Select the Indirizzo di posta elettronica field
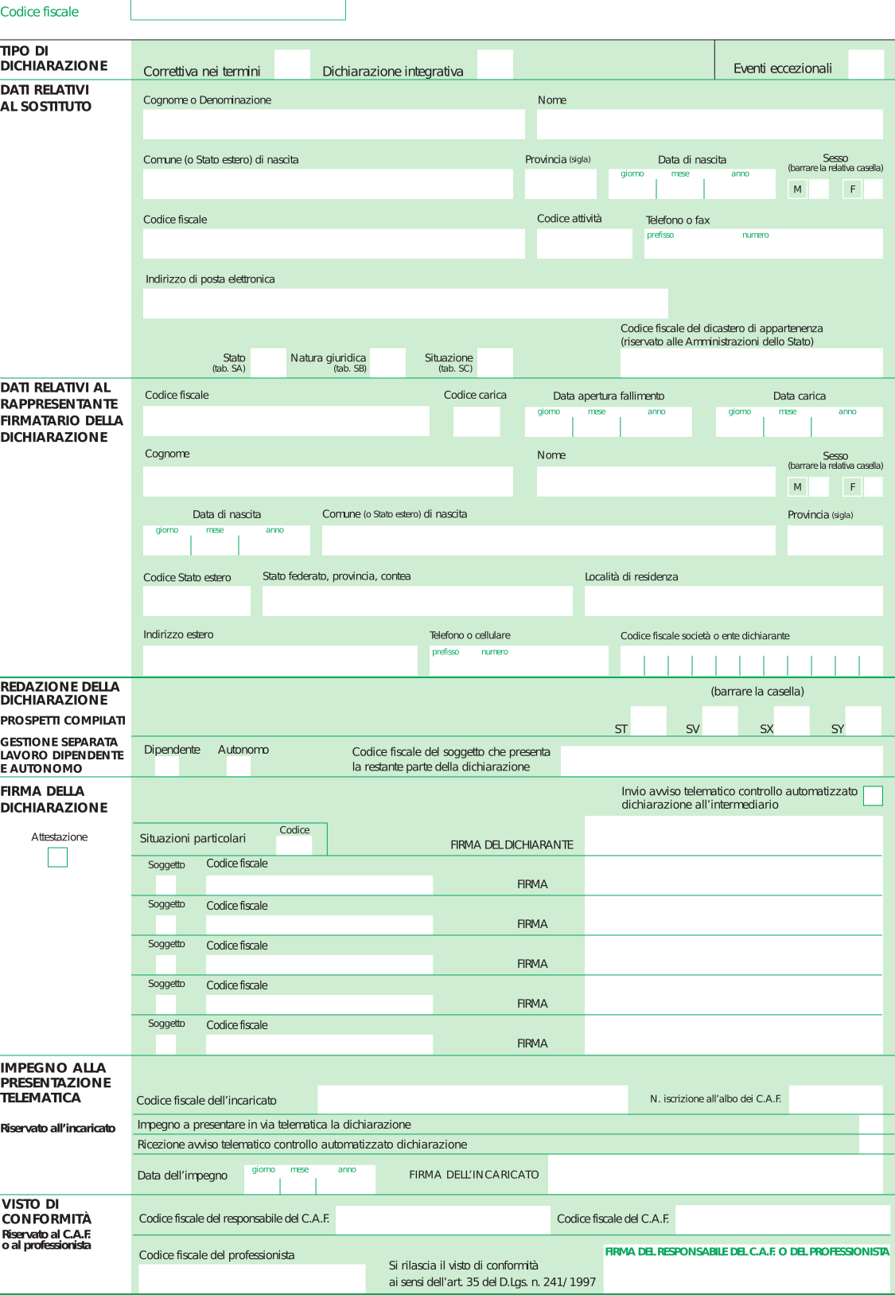The height and width of the screenshot is (1295, 895). 405,303
